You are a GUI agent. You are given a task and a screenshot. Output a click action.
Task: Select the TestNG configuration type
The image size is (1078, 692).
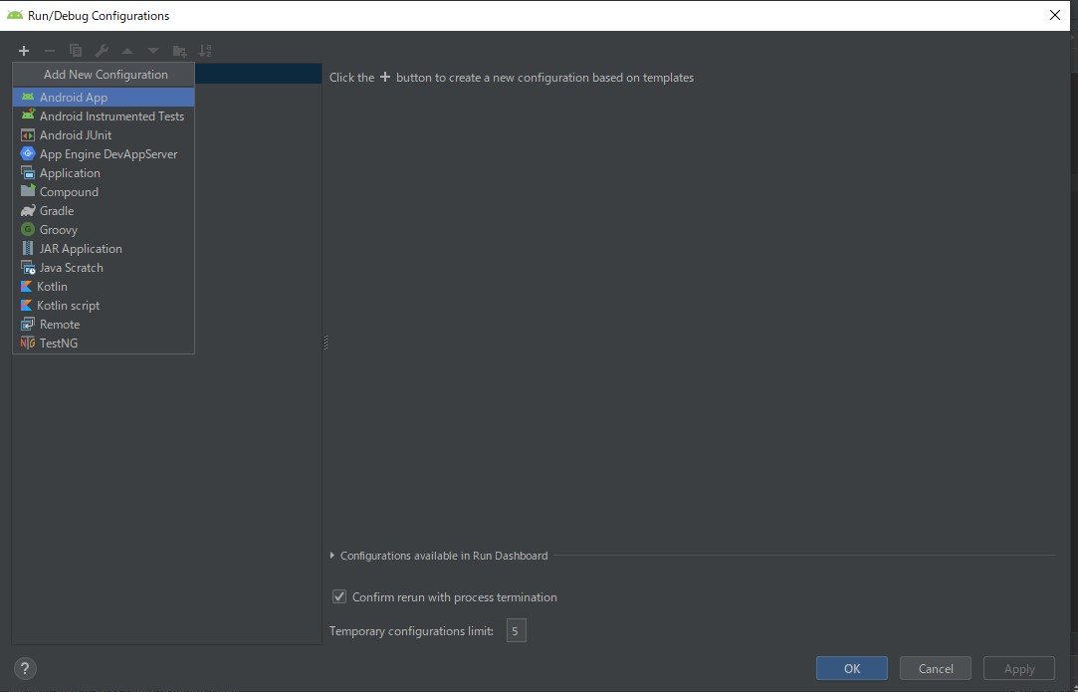click(x=104, y=344)
